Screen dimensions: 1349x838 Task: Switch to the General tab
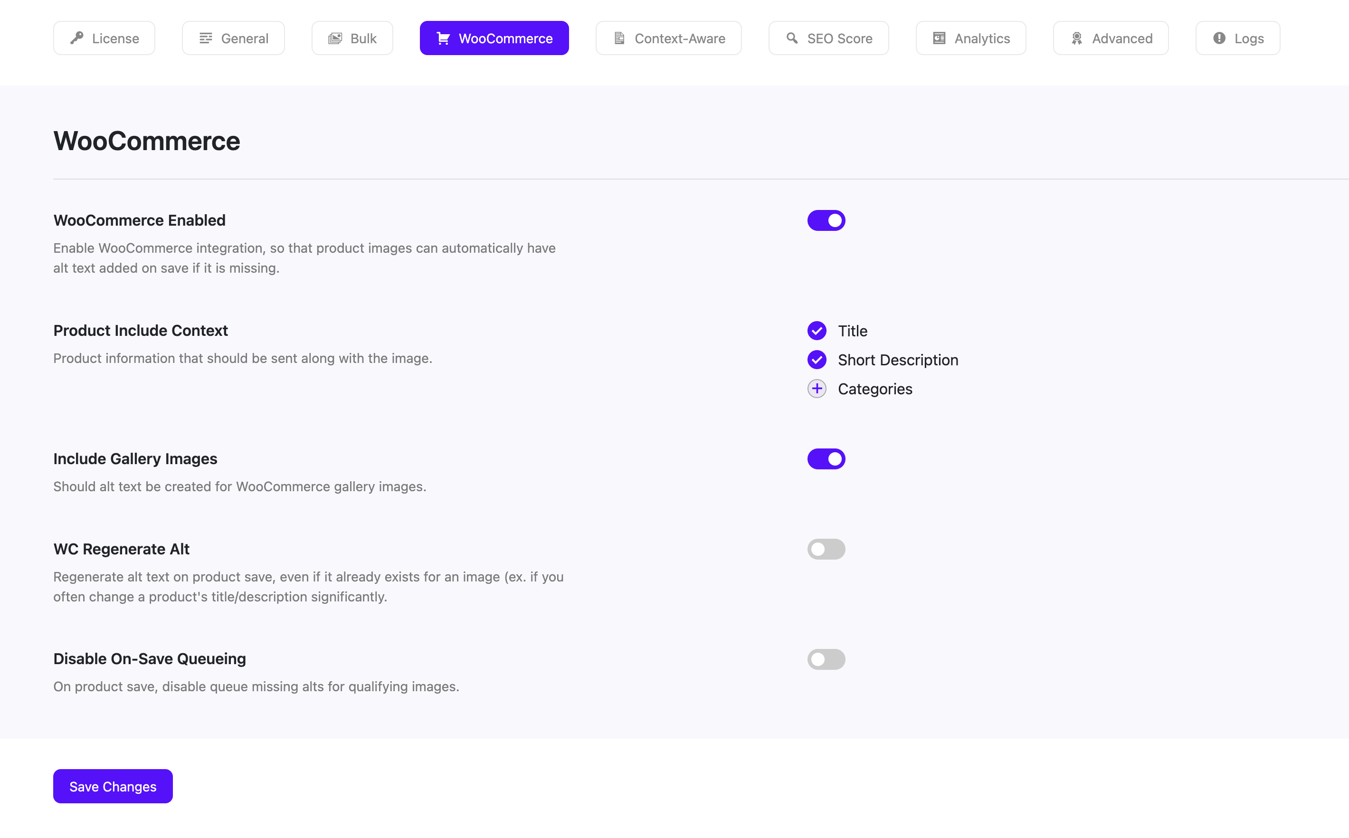[233, 38]
